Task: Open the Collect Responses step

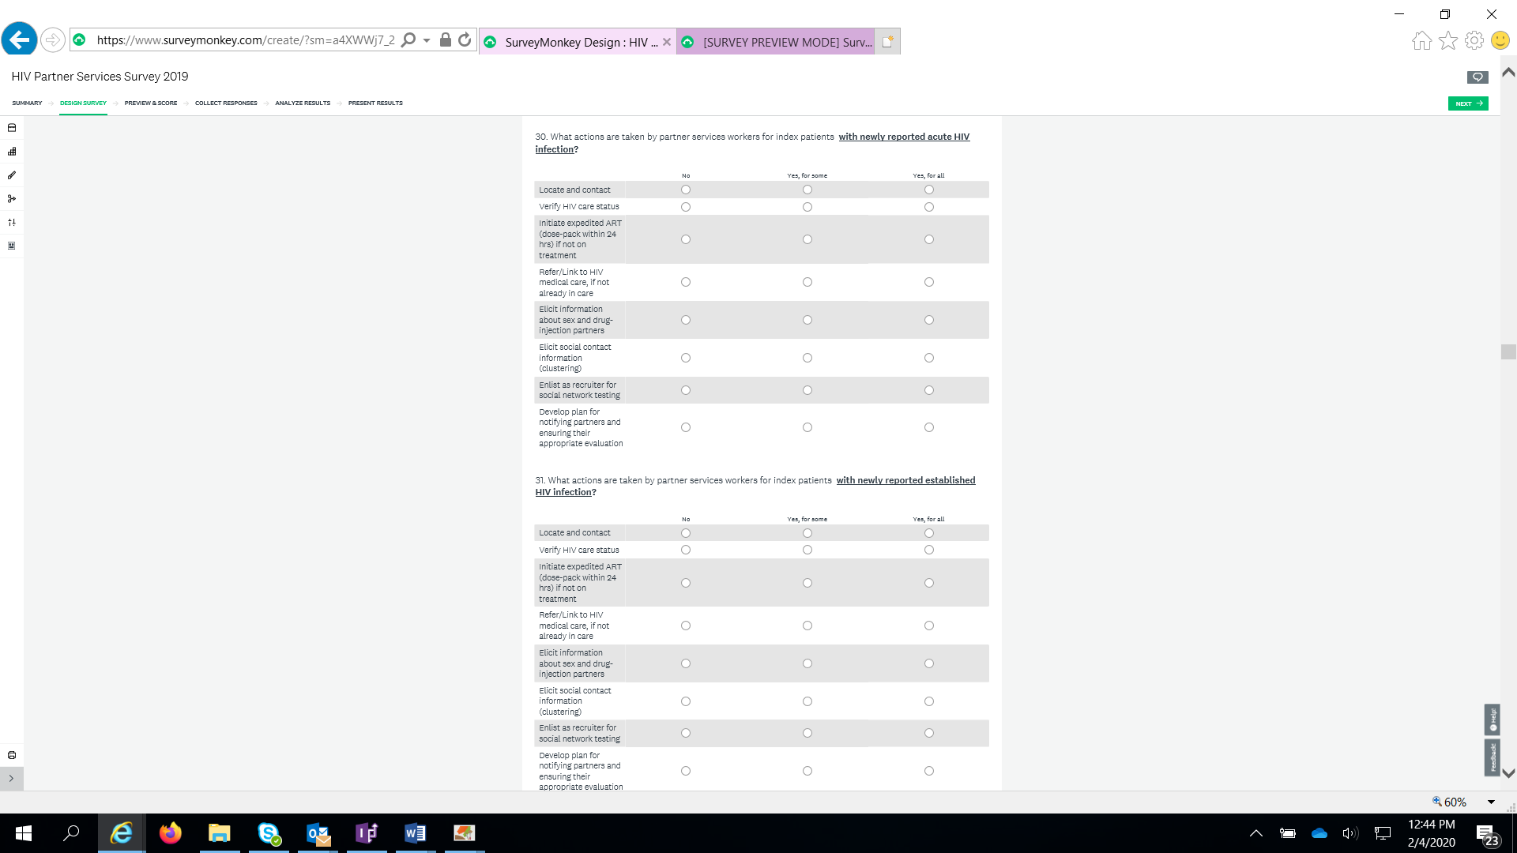Action: (226, 103)
